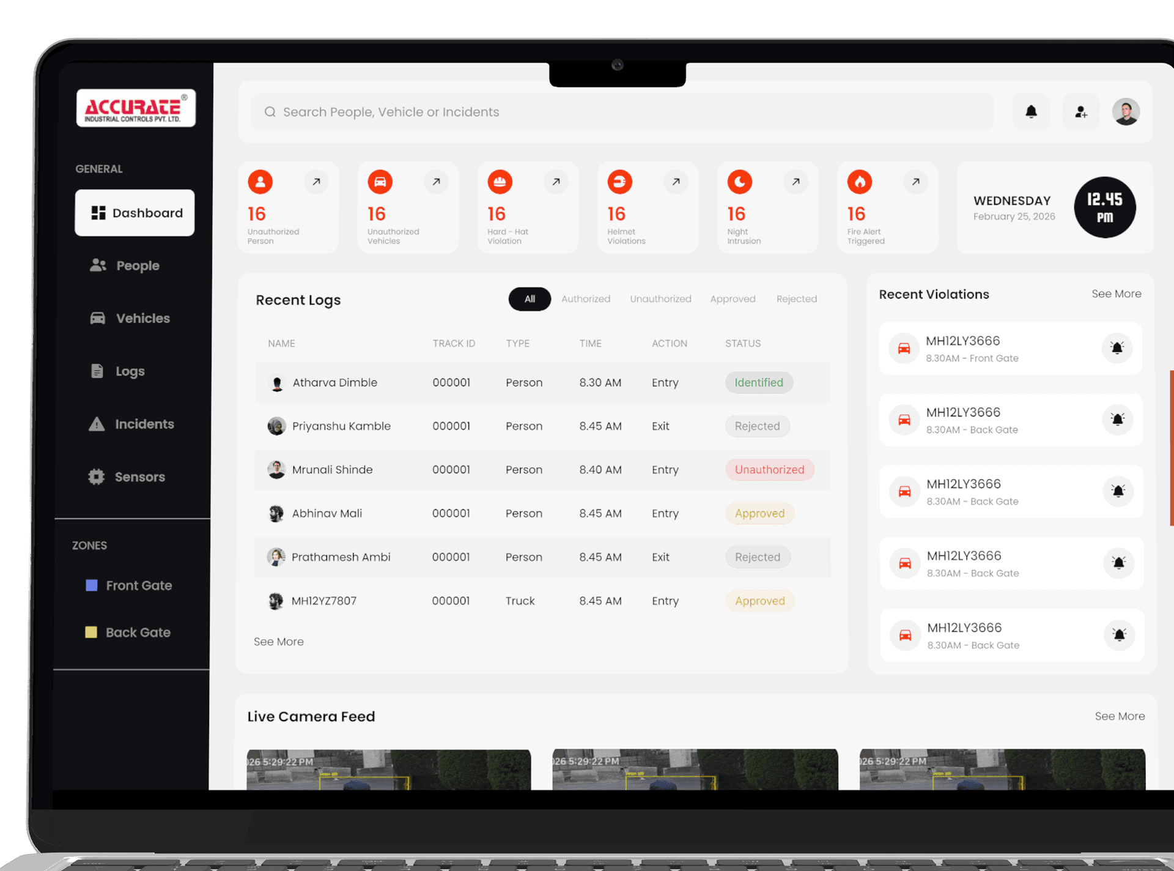This screenshot has width=1174, height=871.
Task: Select the All logs filter
Action: [530, 299]
